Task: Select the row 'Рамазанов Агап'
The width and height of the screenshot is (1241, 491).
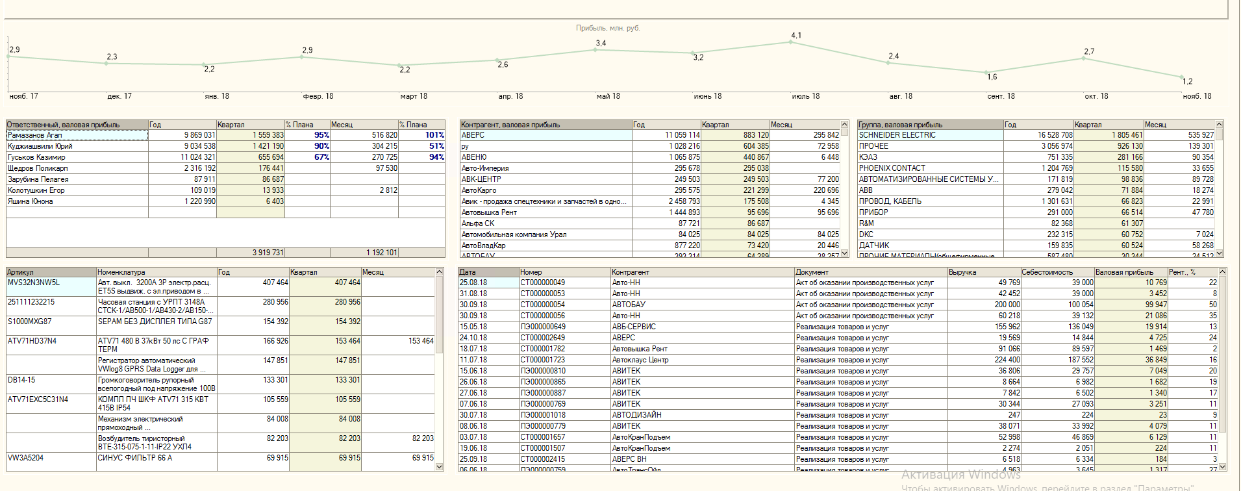Action: pyautogui.click(x=226, y=135)
